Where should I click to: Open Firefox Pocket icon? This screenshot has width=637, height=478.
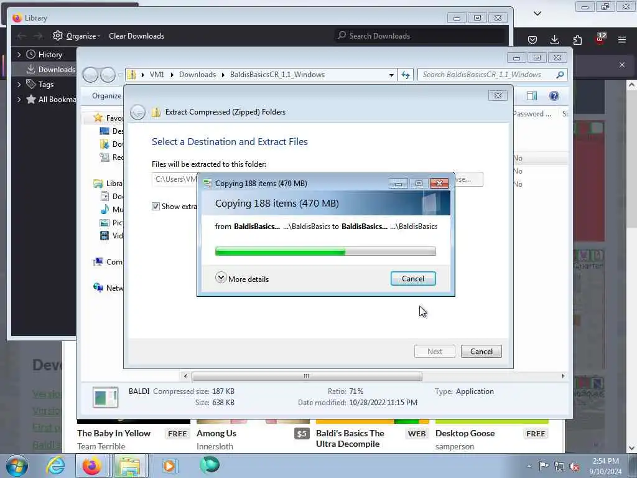tap(532, 40)
